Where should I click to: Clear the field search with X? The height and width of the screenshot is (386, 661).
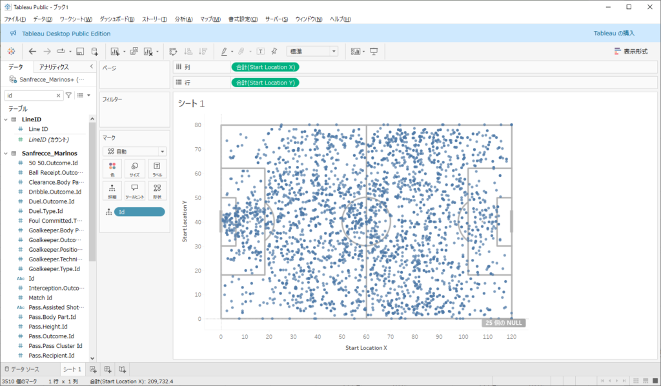[x=58, y=96]
